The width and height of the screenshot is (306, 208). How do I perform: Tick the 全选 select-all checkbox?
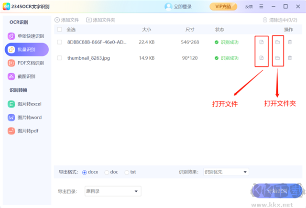click(x=59, y=30)
